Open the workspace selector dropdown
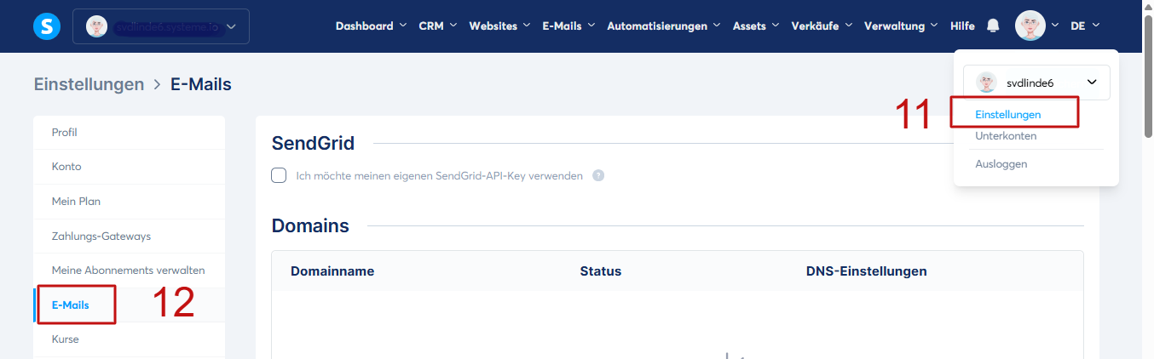Viewport: 1154px width, 359px height. [x=161, y=26]
